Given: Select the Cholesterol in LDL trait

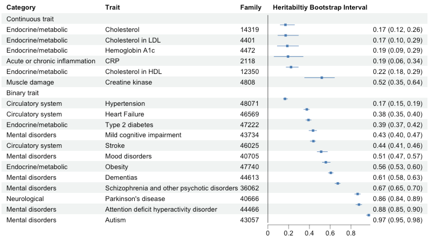Looking at the screenshot, I should click(x=133, y=40).
